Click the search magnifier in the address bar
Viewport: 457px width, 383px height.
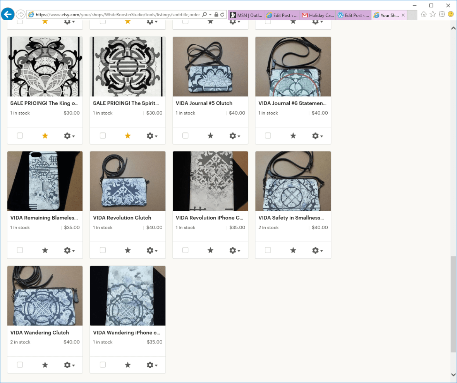pos(205,14)
